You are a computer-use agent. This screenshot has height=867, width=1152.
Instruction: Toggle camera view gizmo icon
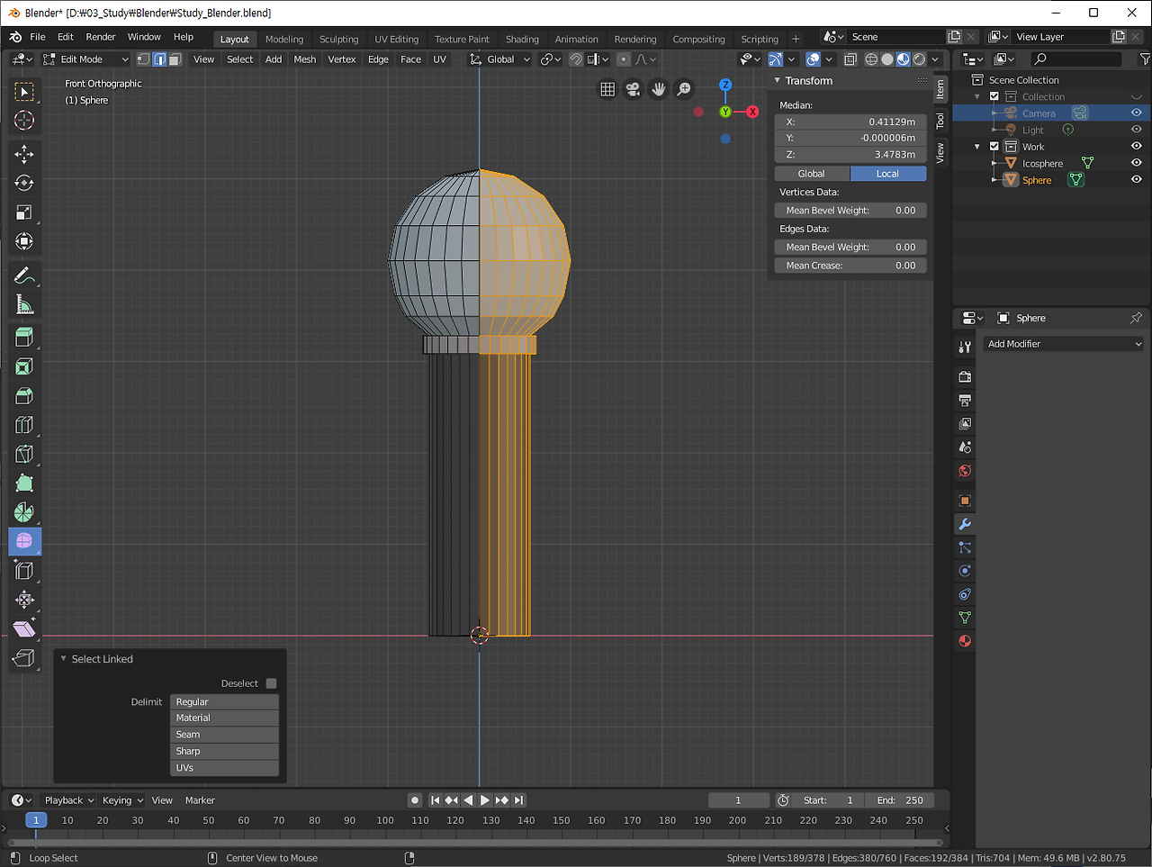[633, 89]
